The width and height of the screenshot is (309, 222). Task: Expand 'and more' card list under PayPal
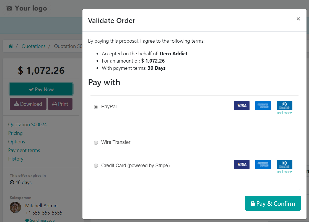[284, 113]
